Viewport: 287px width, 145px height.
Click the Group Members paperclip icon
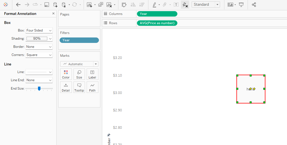165,5
